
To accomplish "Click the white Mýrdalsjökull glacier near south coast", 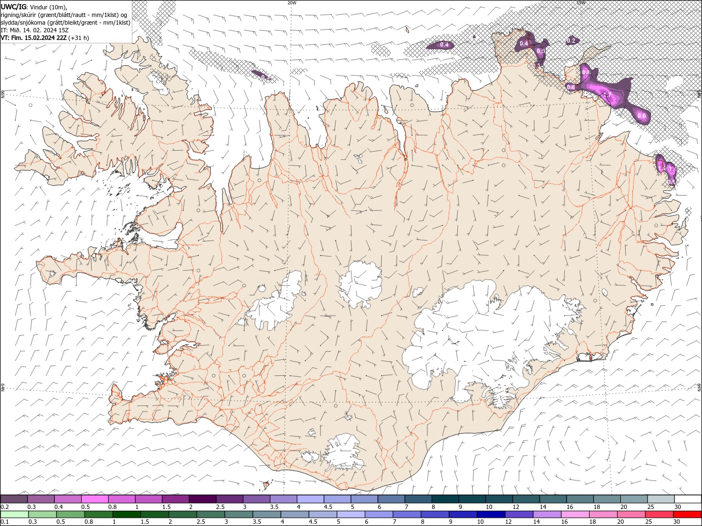I will coord(344,452).
